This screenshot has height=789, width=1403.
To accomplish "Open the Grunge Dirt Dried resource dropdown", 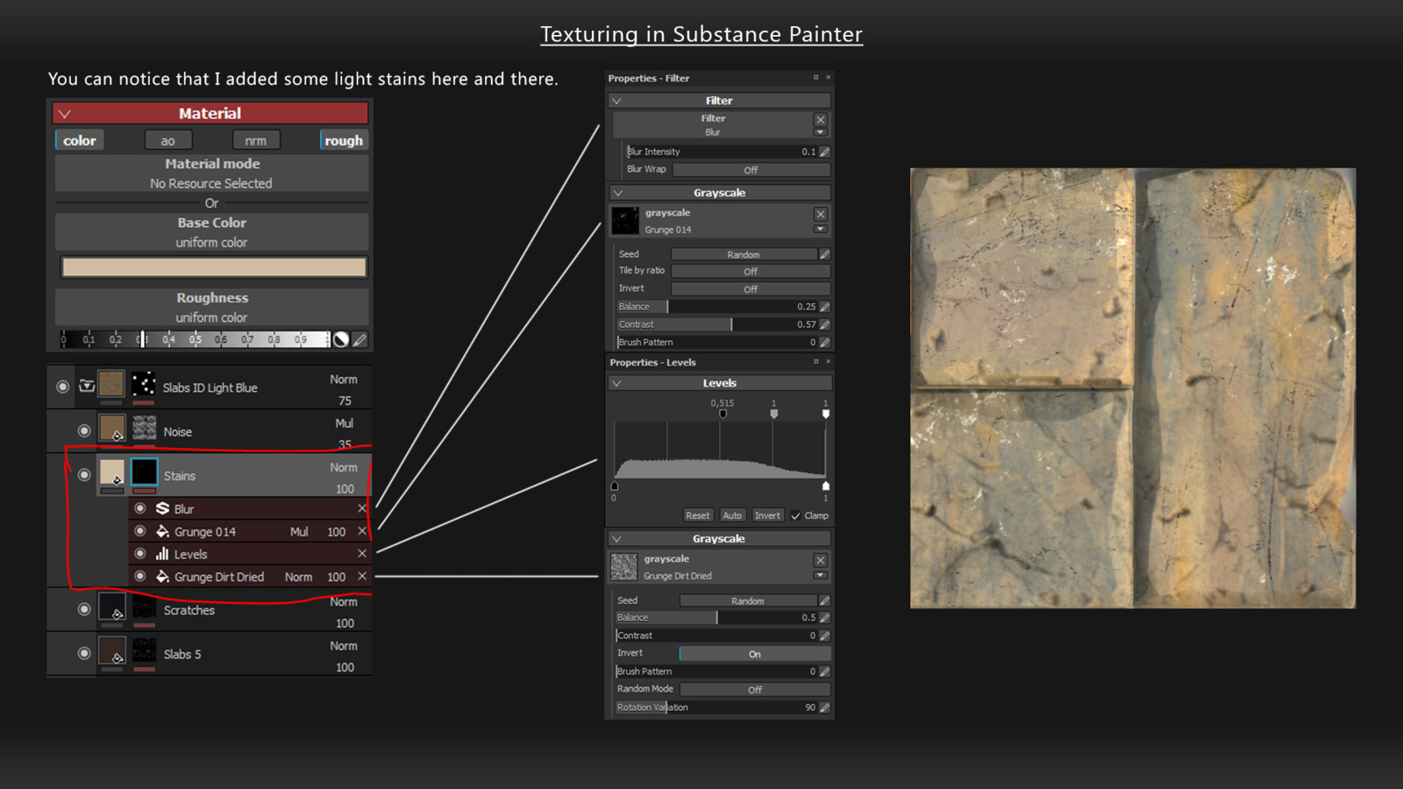I will pyautogui.click(x=821, y=576).
